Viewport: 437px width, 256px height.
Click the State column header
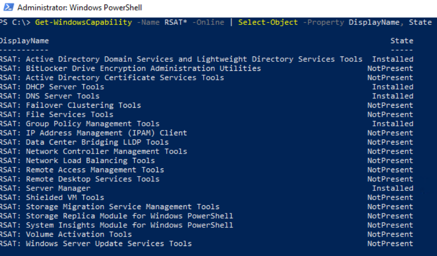[x=402, y=41]
